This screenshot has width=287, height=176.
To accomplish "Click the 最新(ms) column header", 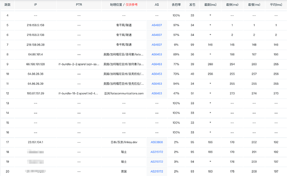I will (210, 5).
